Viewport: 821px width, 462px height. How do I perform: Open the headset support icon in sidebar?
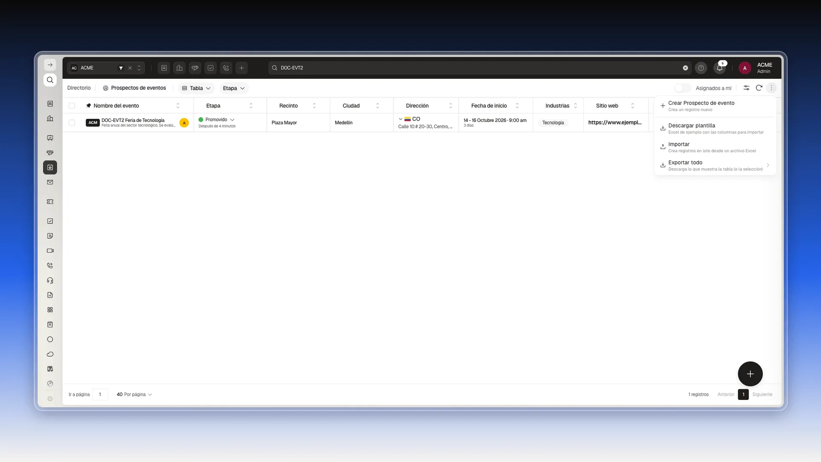click(x=50, y=281)
